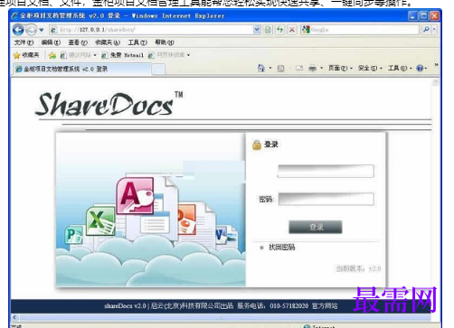The height and width of the screenshot is (328, 454).
Task: Open the 查看 menu
Action: (78, 42)
